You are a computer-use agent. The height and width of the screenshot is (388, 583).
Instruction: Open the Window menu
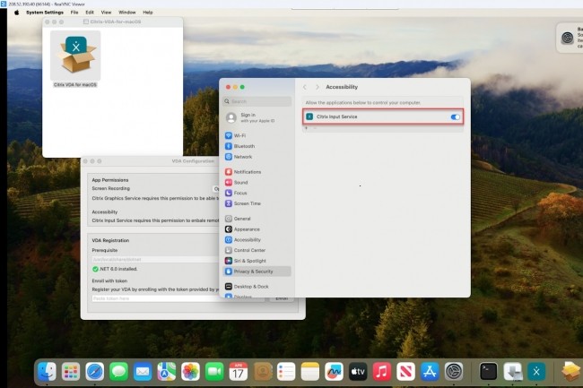(x=126, y=13)
